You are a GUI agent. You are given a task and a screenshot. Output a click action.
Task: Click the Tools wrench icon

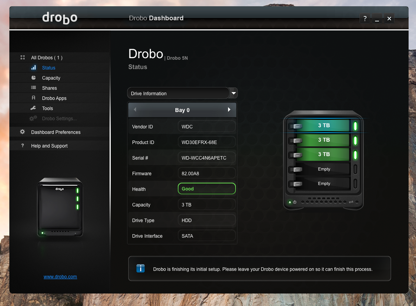tap(34, 108)
